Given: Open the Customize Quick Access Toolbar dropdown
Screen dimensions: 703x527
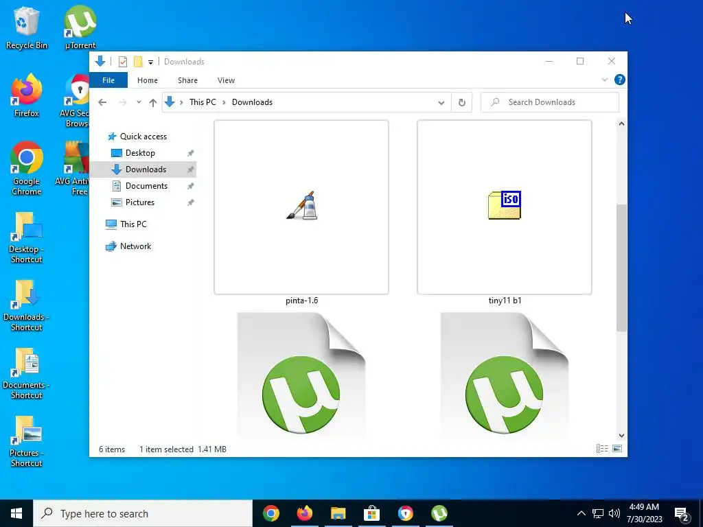Looking at the screenshot, I should [150, 62].
